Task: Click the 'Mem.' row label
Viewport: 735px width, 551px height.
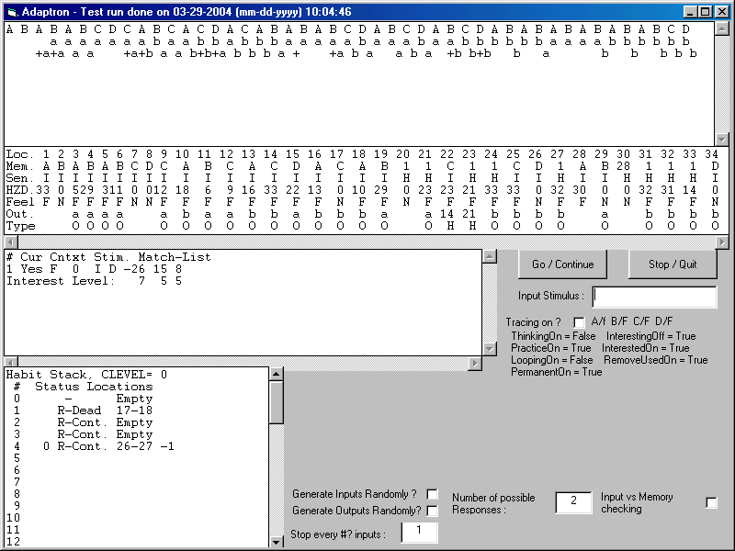Action: [20, 166]
